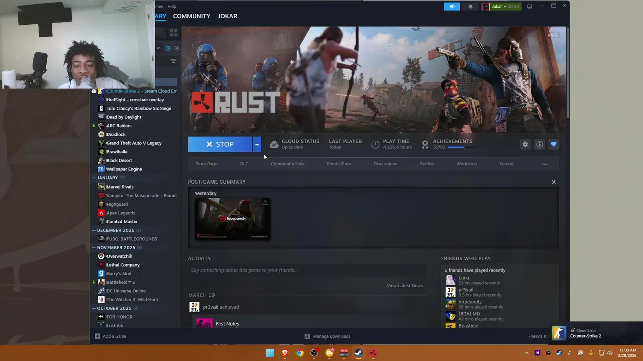The image size is (643, 361).
Task: Collapse the NOVEMBER 2025 group
Action: (x=94, y=248)
